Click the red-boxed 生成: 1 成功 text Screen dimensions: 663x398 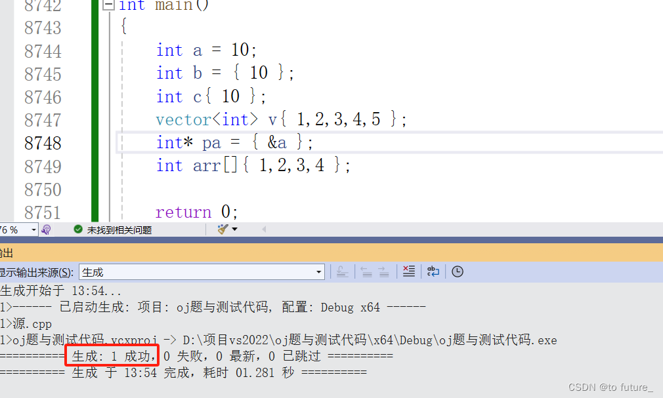click(112, 355)
